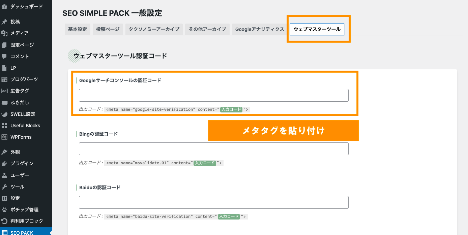
Task: Switch to the その他アーカイブ tab
Action: [207, 29]
